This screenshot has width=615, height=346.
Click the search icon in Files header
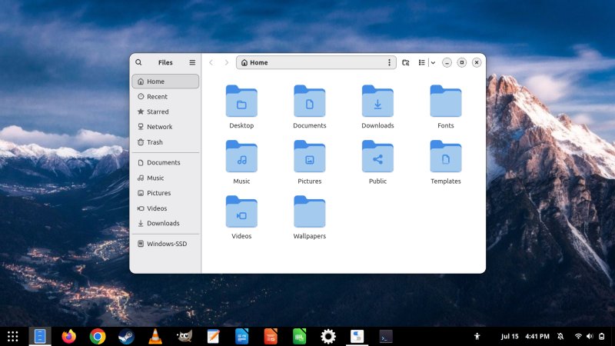coord(138,62)
